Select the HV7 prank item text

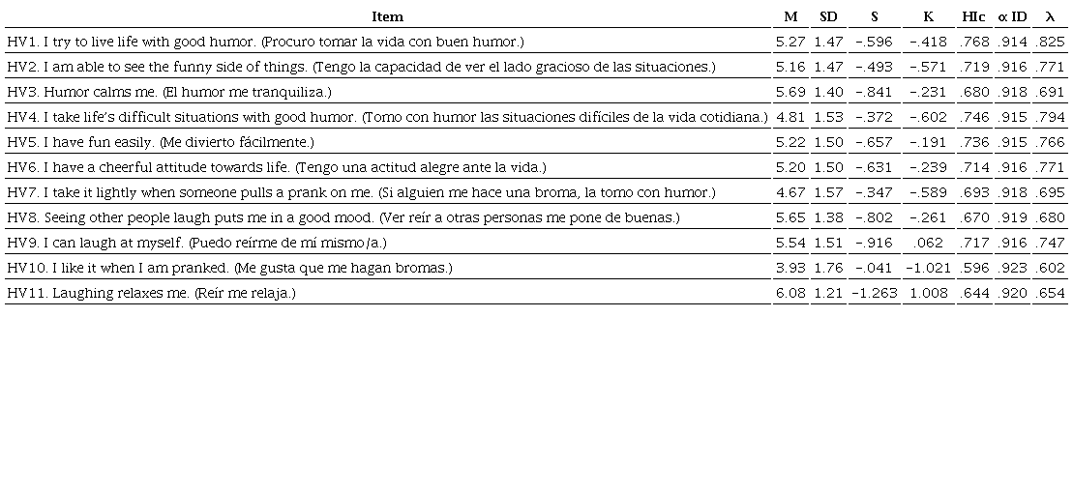(361, 192)
